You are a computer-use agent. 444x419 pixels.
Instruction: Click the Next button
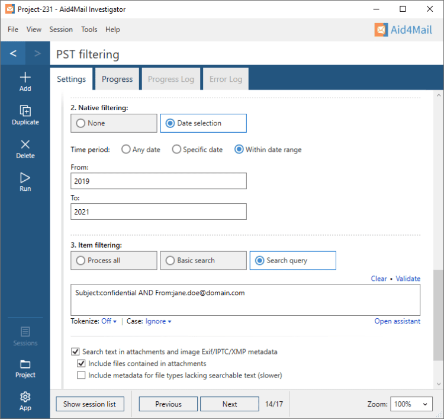tap(229, 404)
